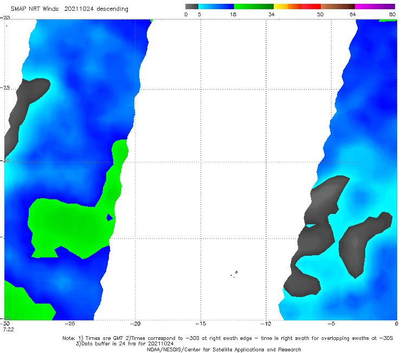Click the word "descending" in the title
The width and height of the screenshot is (401, 353).
(112, 9)
